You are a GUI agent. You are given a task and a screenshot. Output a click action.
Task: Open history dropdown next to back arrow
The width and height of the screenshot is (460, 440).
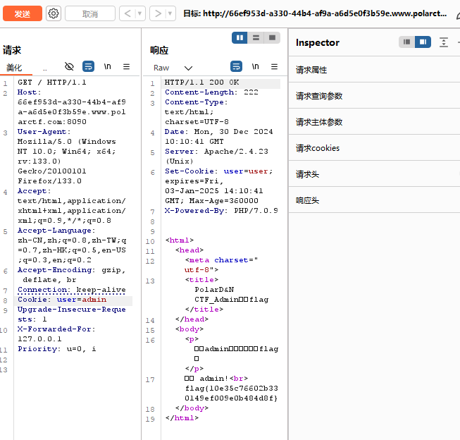tap(140, 13)
